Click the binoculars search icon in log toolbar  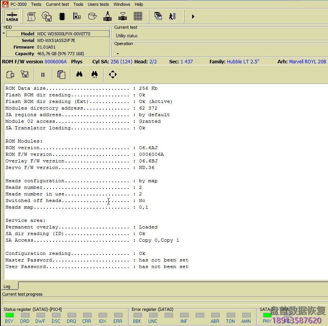coord(79,74)
